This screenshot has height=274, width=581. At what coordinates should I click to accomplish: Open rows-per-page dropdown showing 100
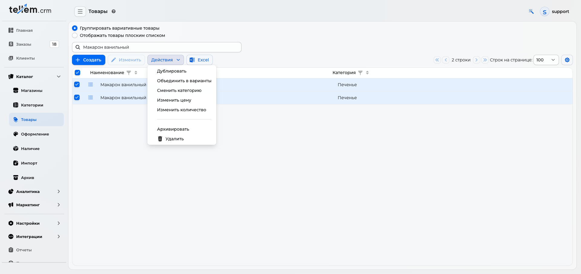(546, 60)
